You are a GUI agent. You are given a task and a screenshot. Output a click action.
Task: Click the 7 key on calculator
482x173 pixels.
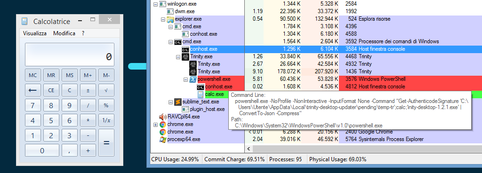coord(32,105)
